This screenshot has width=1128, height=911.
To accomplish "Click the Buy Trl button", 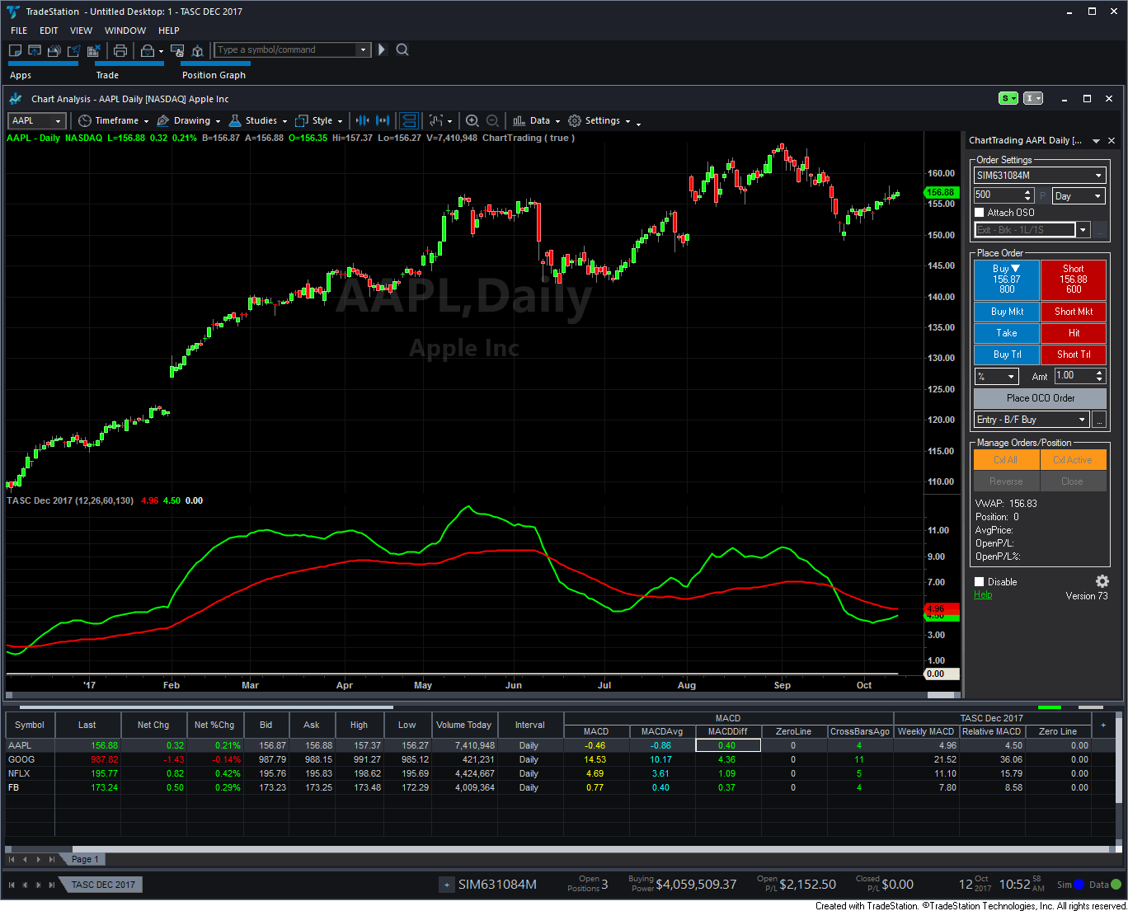I will 1007,355.
